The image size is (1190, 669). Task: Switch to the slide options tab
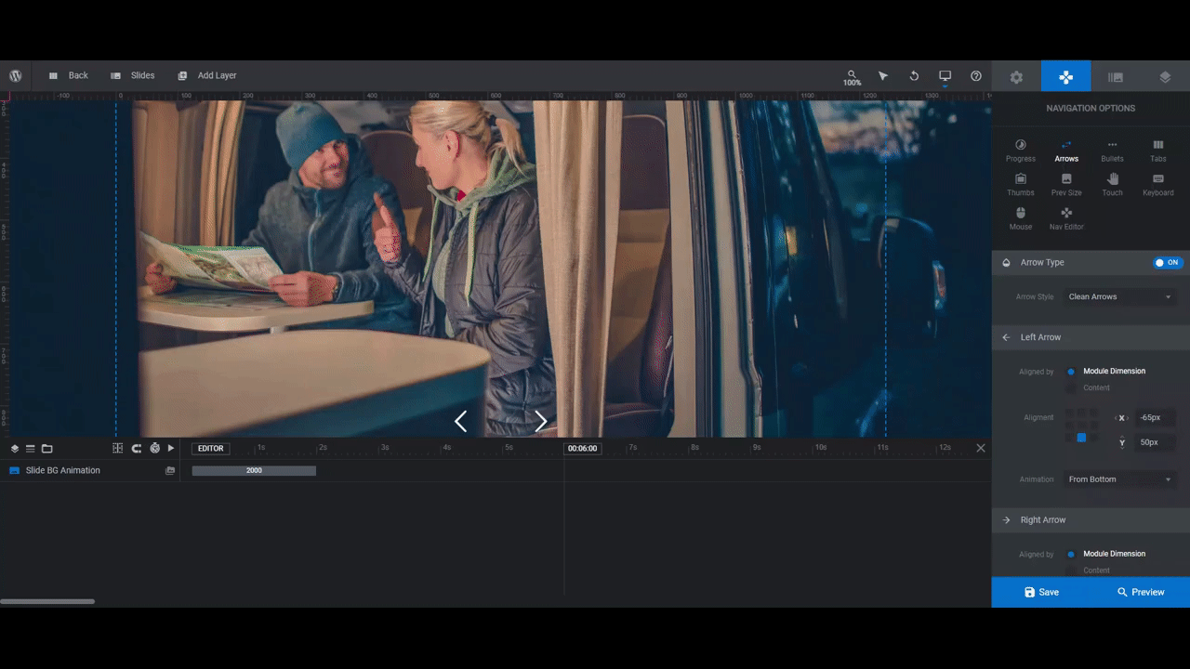tap(1116, 77)
